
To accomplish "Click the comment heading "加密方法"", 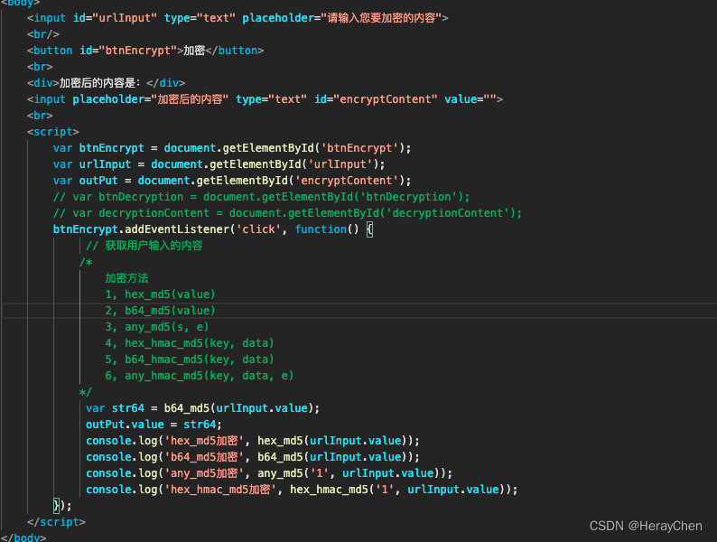I will coord(126,278).
